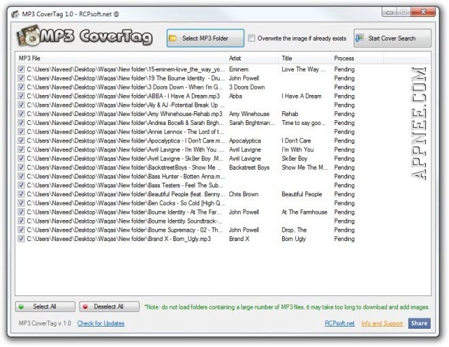Click the Start Cover Search button

(393, 38)
